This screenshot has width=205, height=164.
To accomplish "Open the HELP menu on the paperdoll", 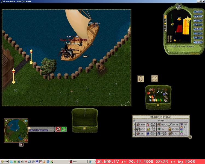I will click(x=198, y=12).
